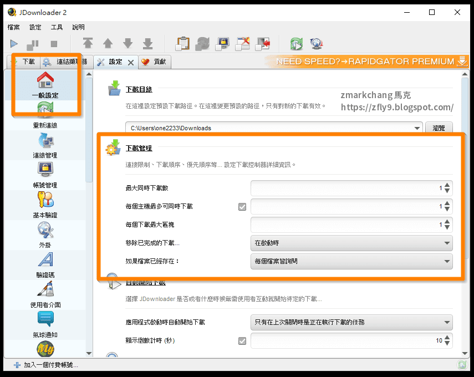The height and width of the screenshot is (377, 474).
Task: Open 使用者介面 user interface settings
Action: pyautogui.click(x=45, y=295)
